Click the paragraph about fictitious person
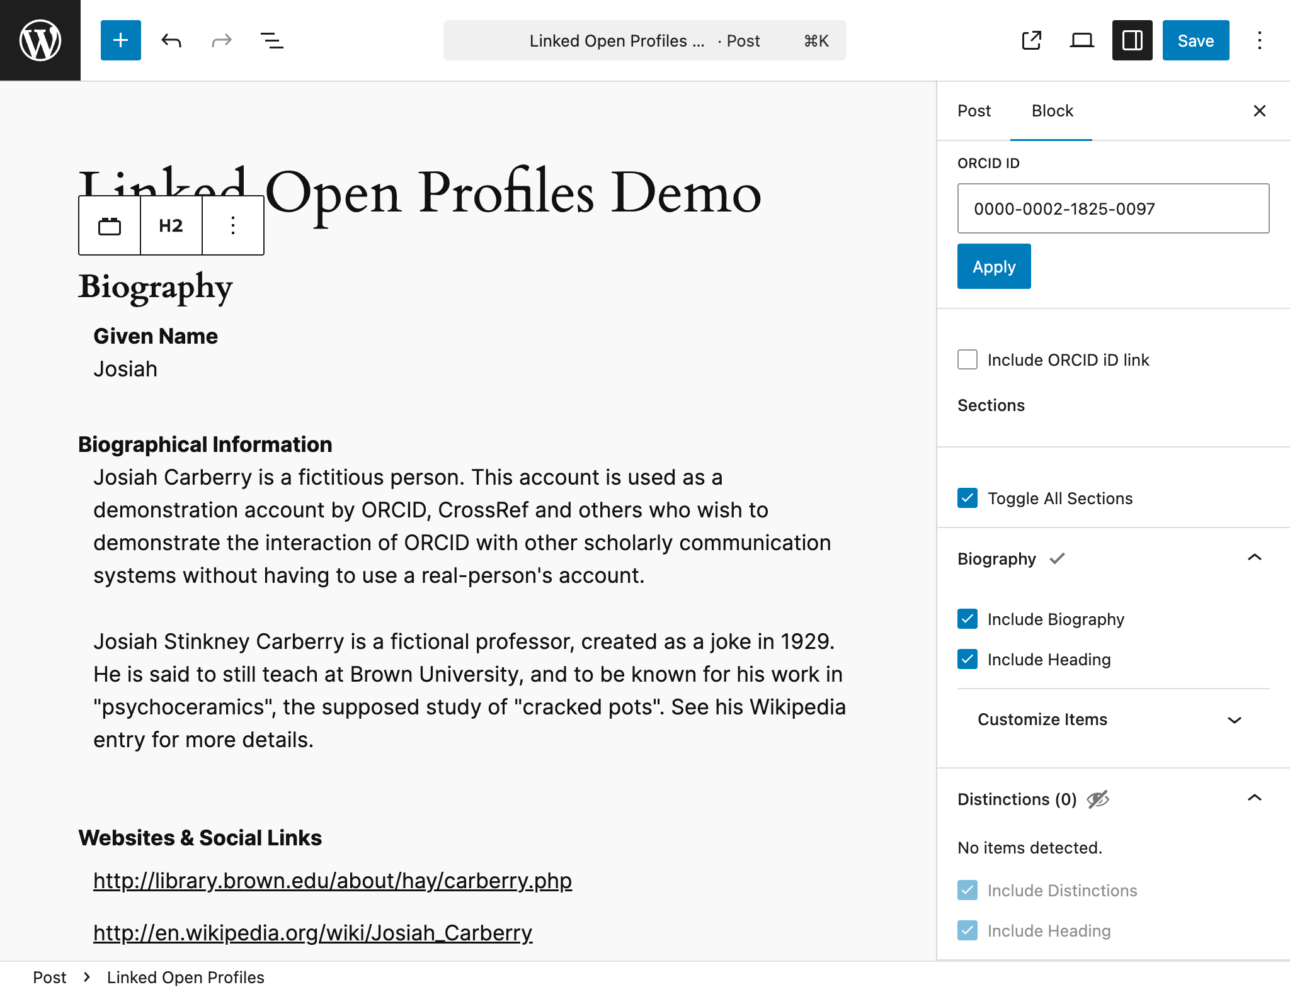1290x992 pixels. pyautogui.click(x=462, y=526)
